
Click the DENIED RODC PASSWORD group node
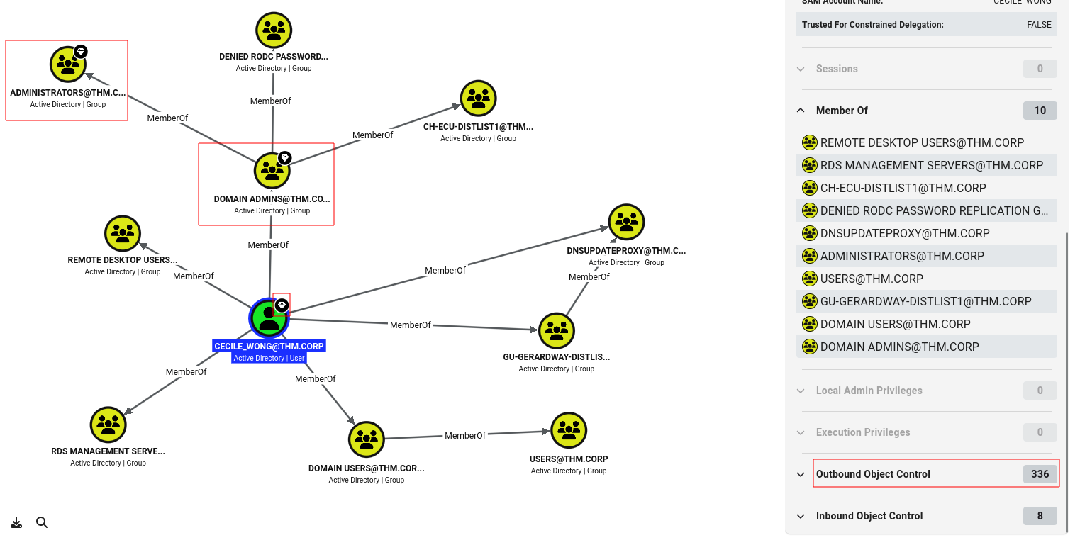[x=274, y=30]
